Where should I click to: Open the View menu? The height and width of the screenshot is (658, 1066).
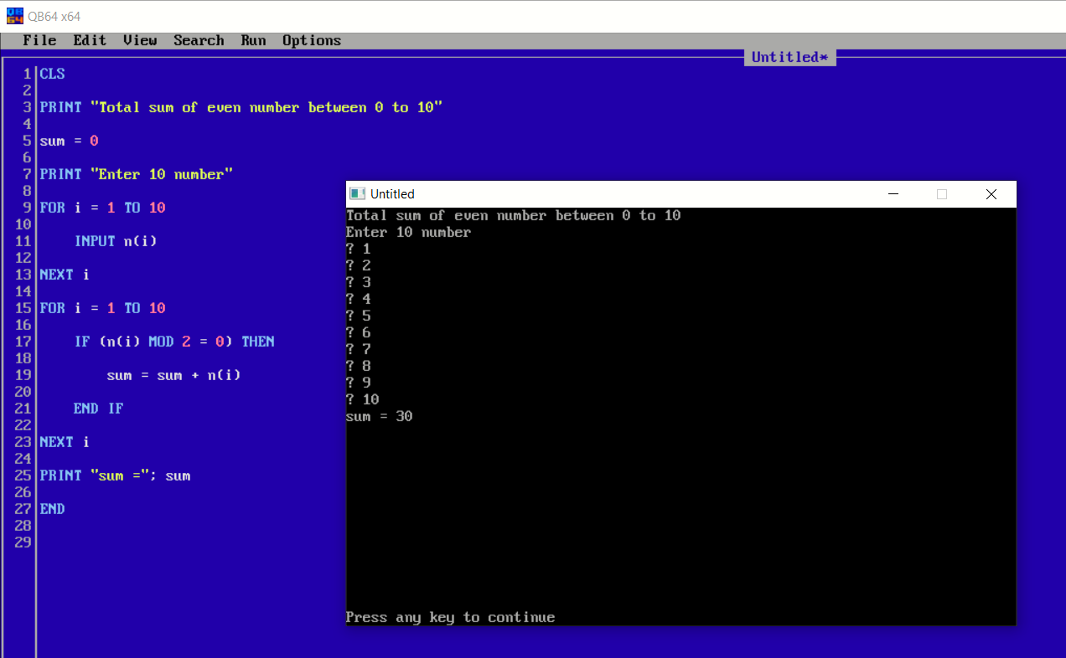[x=139, y=40]
